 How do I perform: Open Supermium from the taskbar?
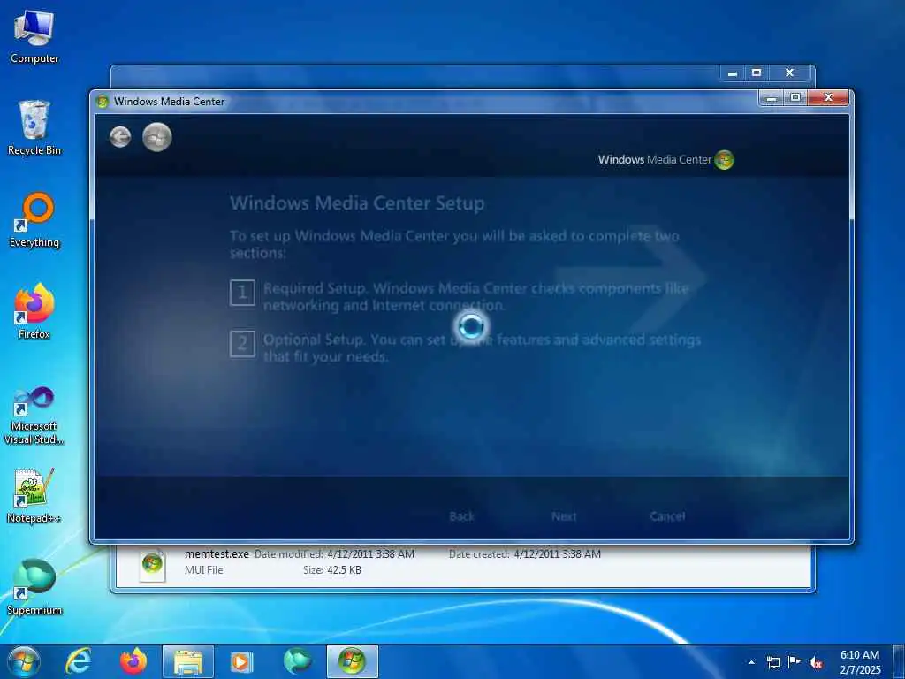pyautogui.click(x=297, y=661)
